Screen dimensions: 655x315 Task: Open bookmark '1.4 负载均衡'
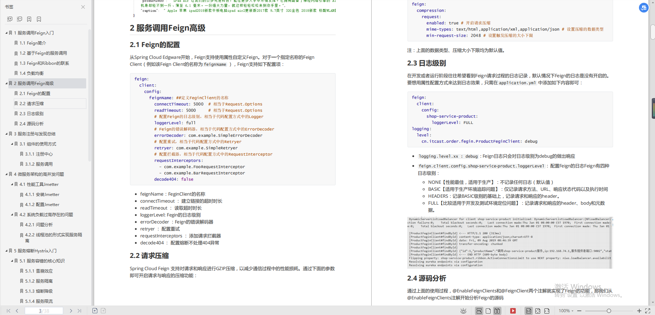click(32, 73)
